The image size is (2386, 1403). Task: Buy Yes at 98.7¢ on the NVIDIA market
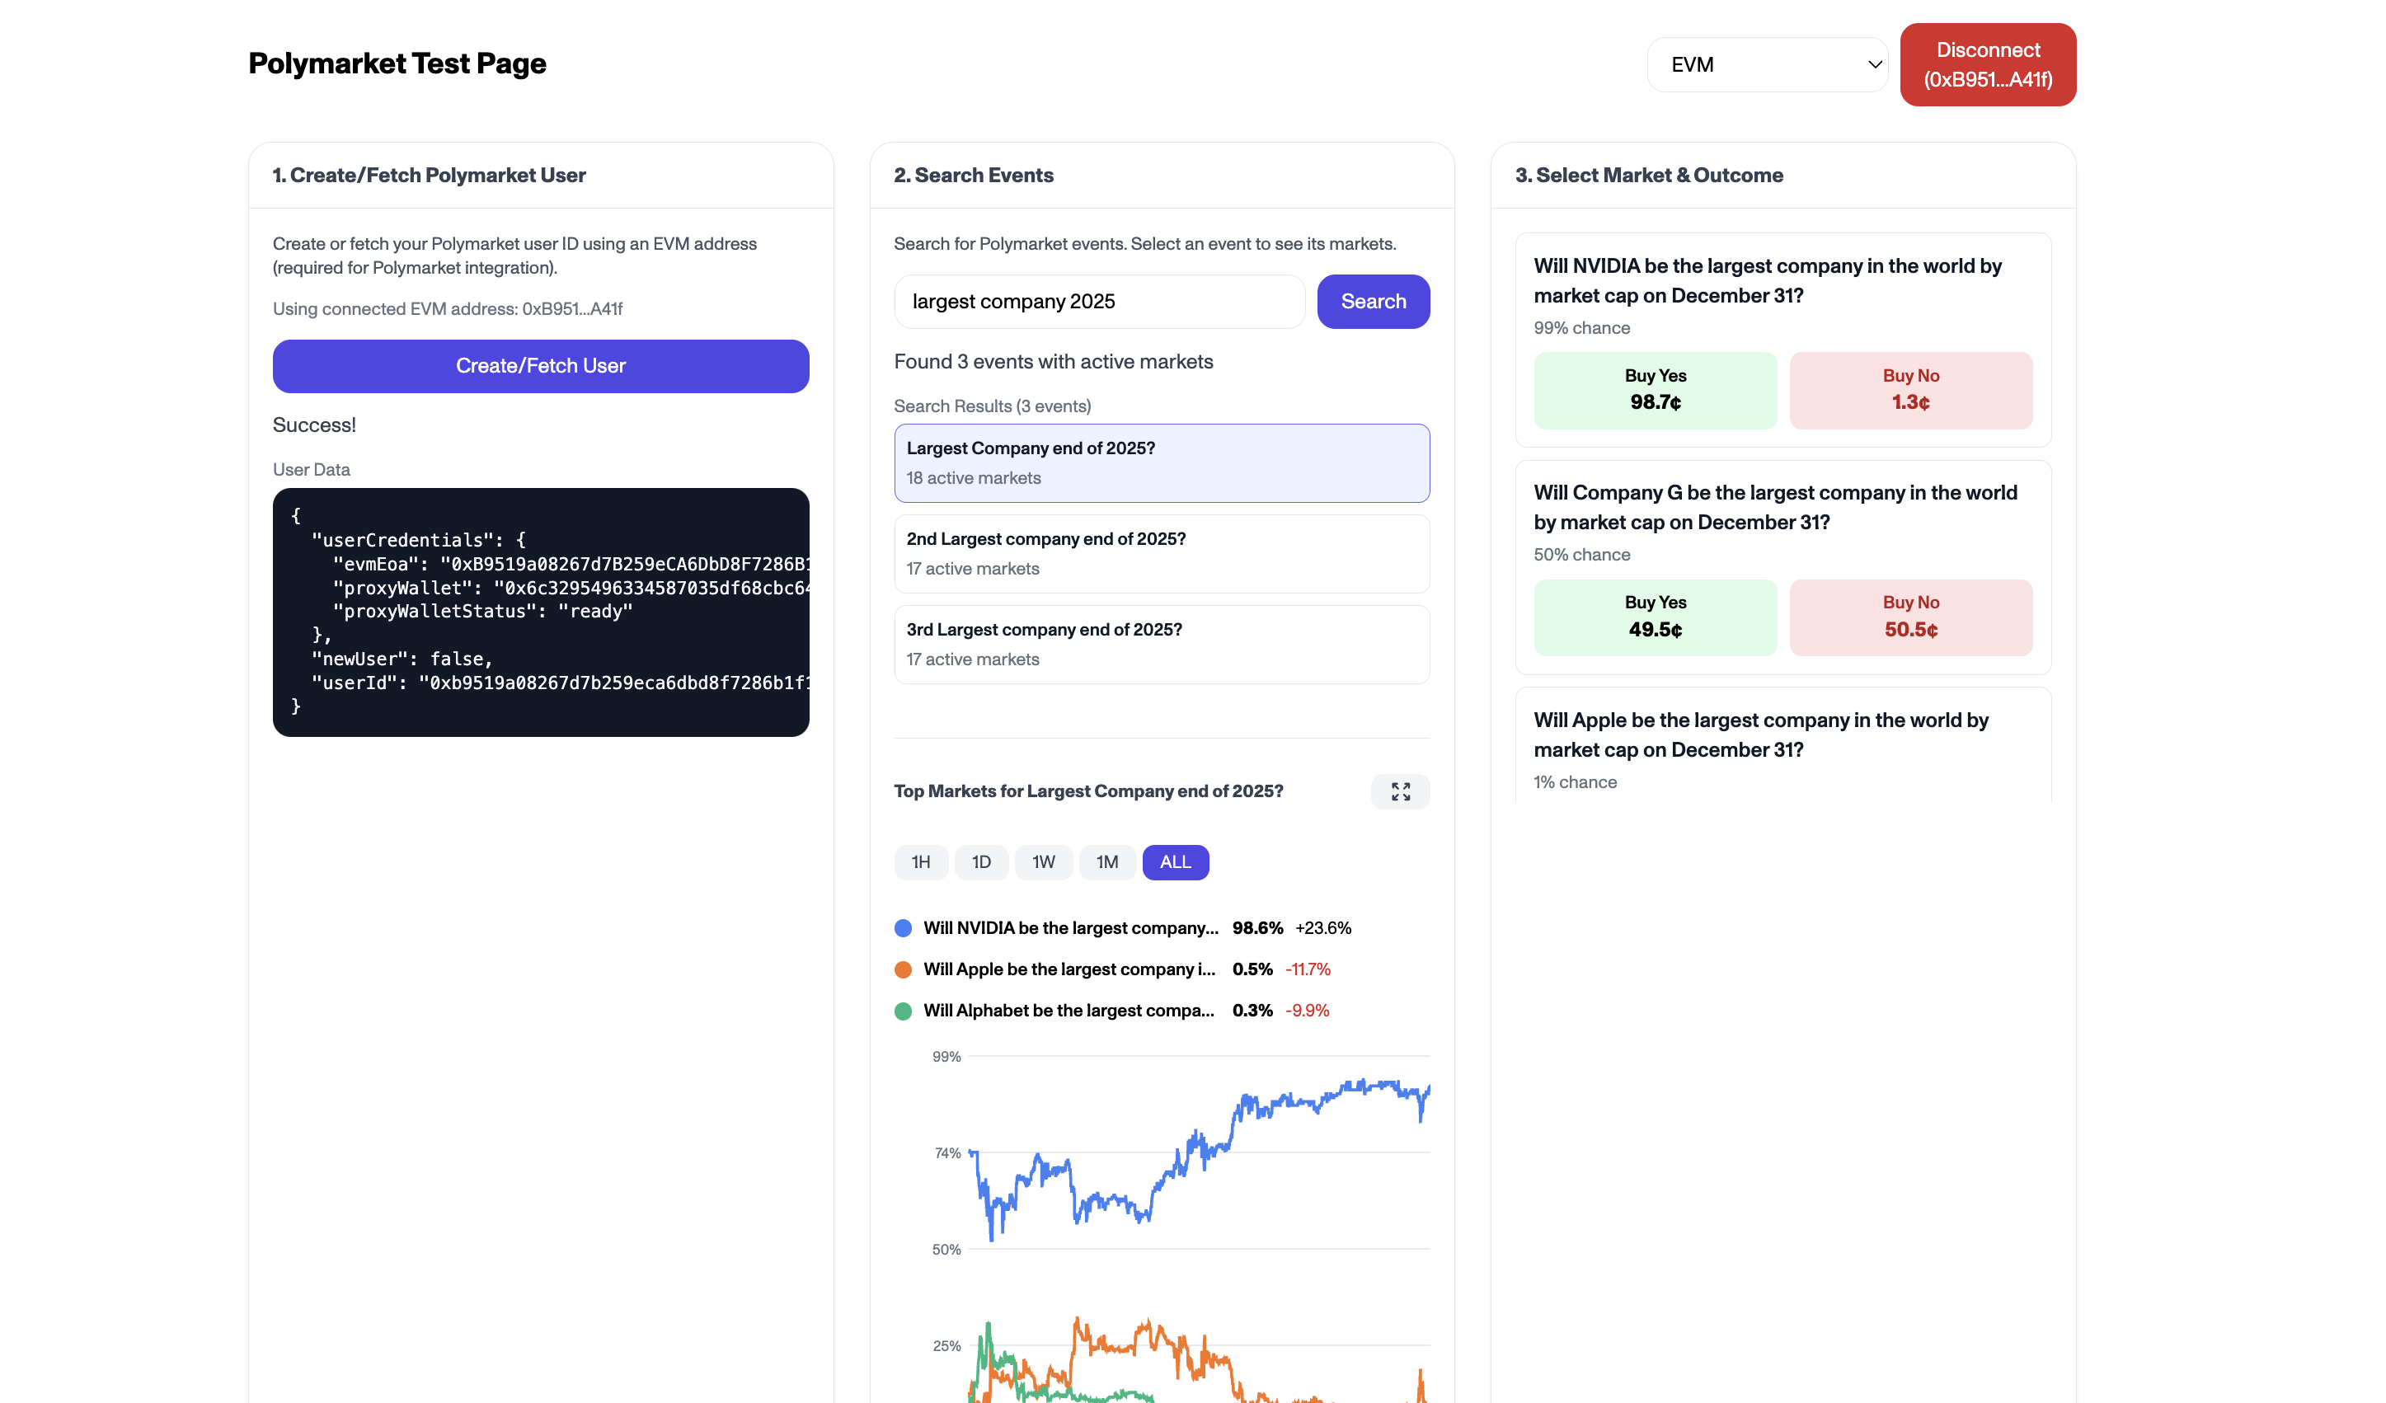click(x=1655, y=389)
